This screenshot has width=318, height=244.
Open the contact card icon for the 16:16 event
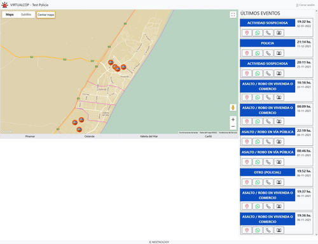(x=279, y=97)
